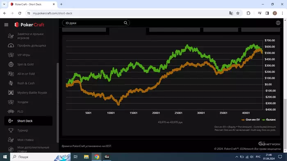Click the PokerCraft logo
This screenshot has width=287, height=161.
[30, 25]
